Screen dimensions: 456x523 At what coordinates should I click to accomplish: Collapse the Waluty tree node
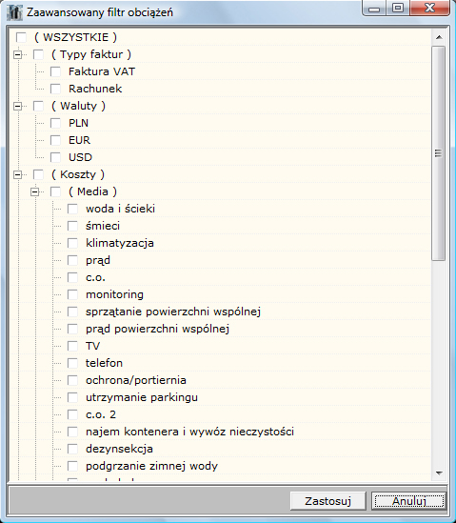pos(17,106)
